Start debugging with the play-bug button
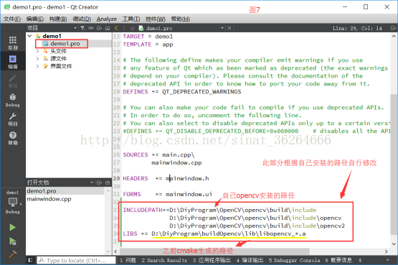 tap(12, 241)
